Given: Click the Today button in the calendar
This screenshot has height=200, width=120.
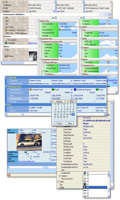Looking at the screenshot, I should coord(59,123).
